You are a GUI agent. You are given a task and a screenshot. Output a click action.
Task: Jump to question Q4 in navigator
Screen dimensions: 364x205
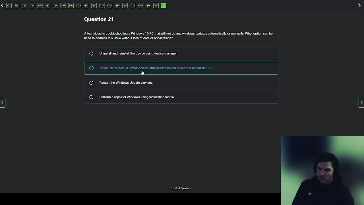point(32,5)
